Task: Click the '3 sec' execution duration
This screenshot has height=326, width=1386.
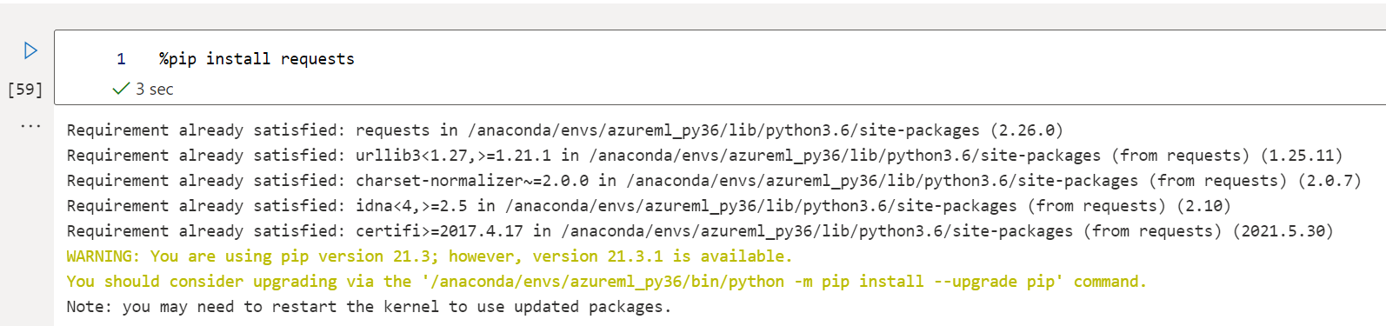Action: 155,89
